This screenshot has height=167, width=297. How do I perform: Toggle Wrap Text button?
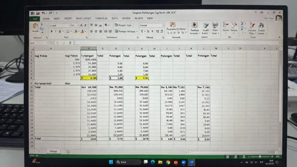pyautogui.click(x=123, y=25)
